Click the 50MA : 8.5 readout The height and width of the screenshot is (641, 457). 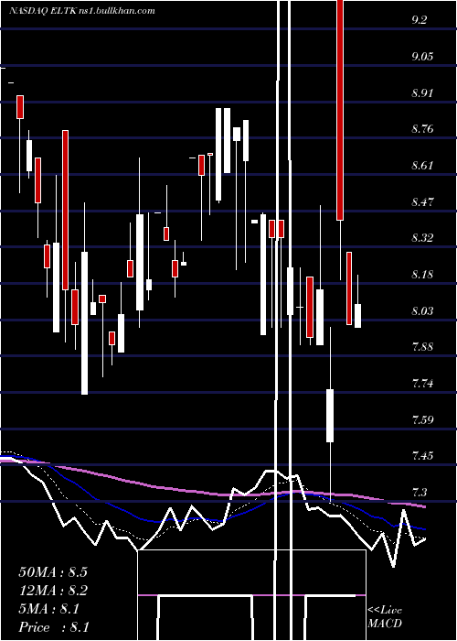click(53, 572)
